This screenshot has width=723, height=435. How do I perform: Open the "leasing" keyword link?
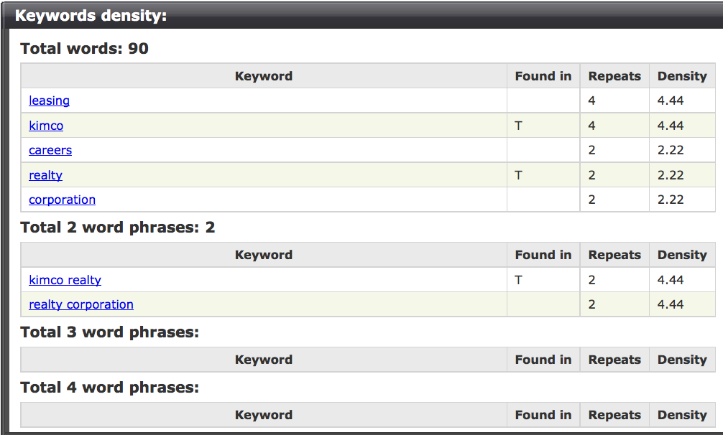pos(49,100)
